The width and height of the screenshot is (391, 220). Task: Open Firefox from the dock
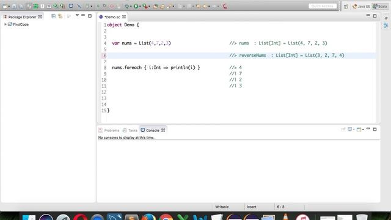148,216
